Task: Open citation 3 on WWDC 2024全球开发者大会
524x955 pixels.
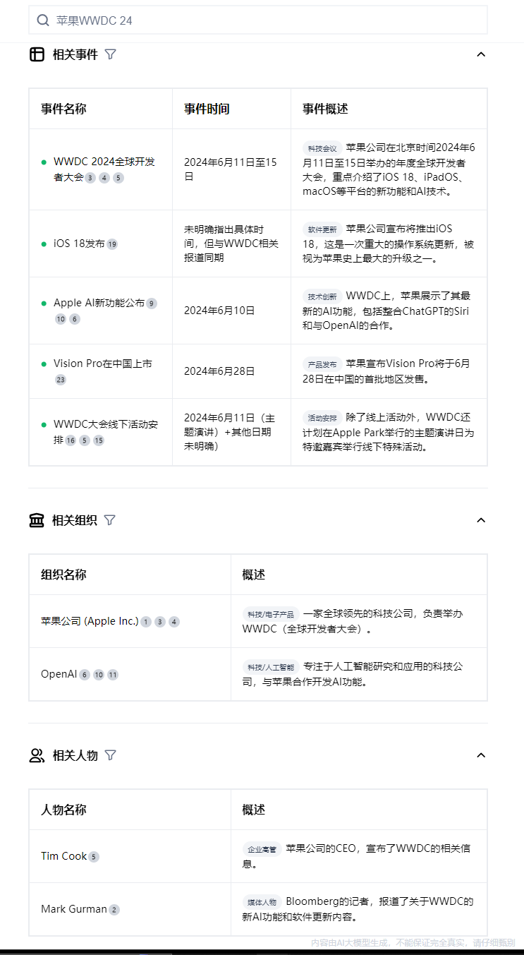Action: coord(90,178)
